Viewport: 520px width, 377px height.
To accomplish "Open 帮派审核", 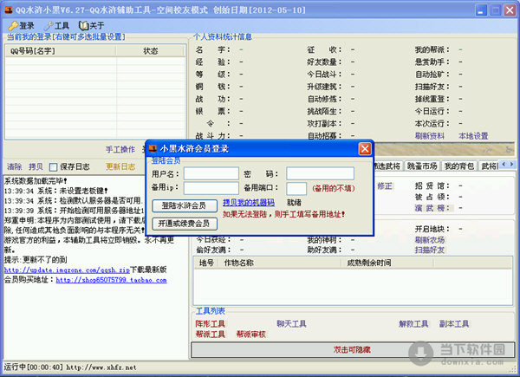I will (250, 335).
